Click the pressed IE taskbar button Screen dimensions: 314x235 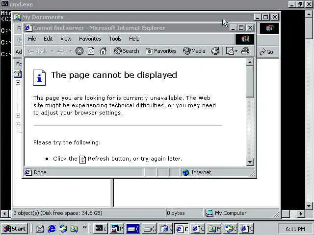[182, 229]
